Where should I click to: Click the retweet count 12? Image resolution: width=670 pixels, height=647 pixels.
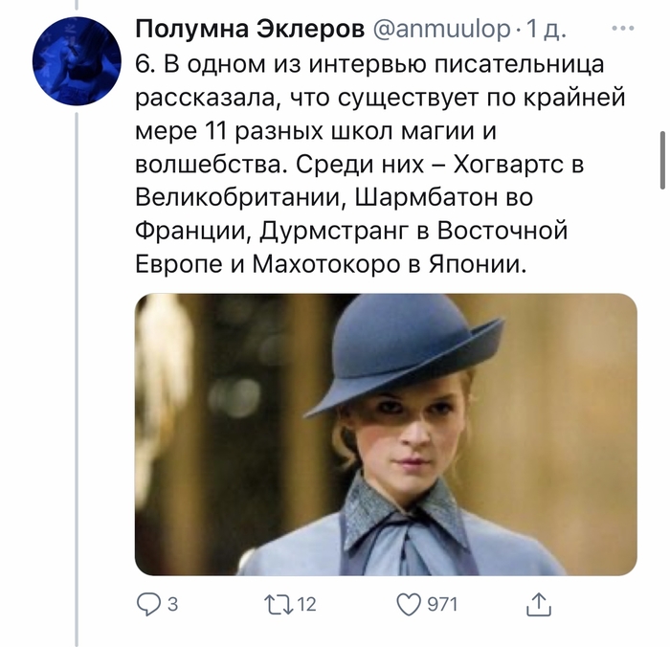click(306, 605)
